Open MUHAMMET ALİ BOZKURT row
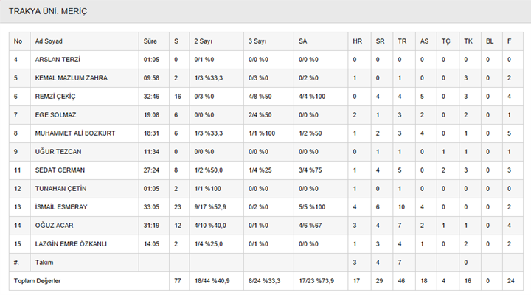Image resolution: width=531 pixels, height=295 pixels. coord(265,133)
